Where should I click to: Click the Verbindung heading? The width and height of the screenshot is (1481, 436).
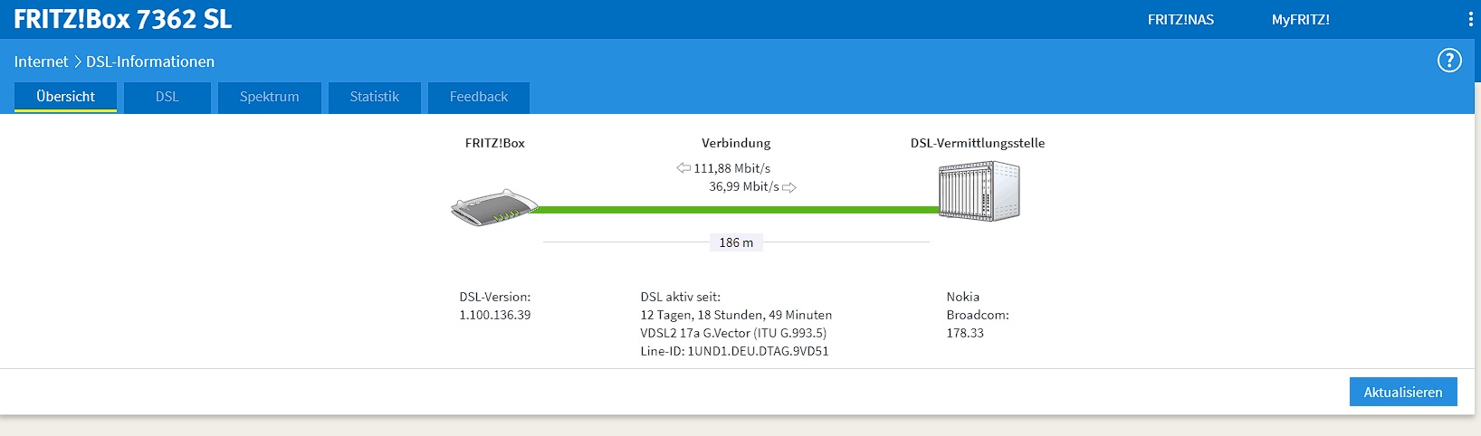coord(736,143)
